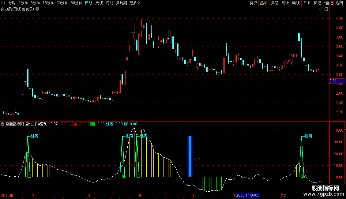The width and height of the screenshot is (346, 199).
Task: Open the indicator panel dropdown beside 股朋指标网
Action: pos(2,124)
